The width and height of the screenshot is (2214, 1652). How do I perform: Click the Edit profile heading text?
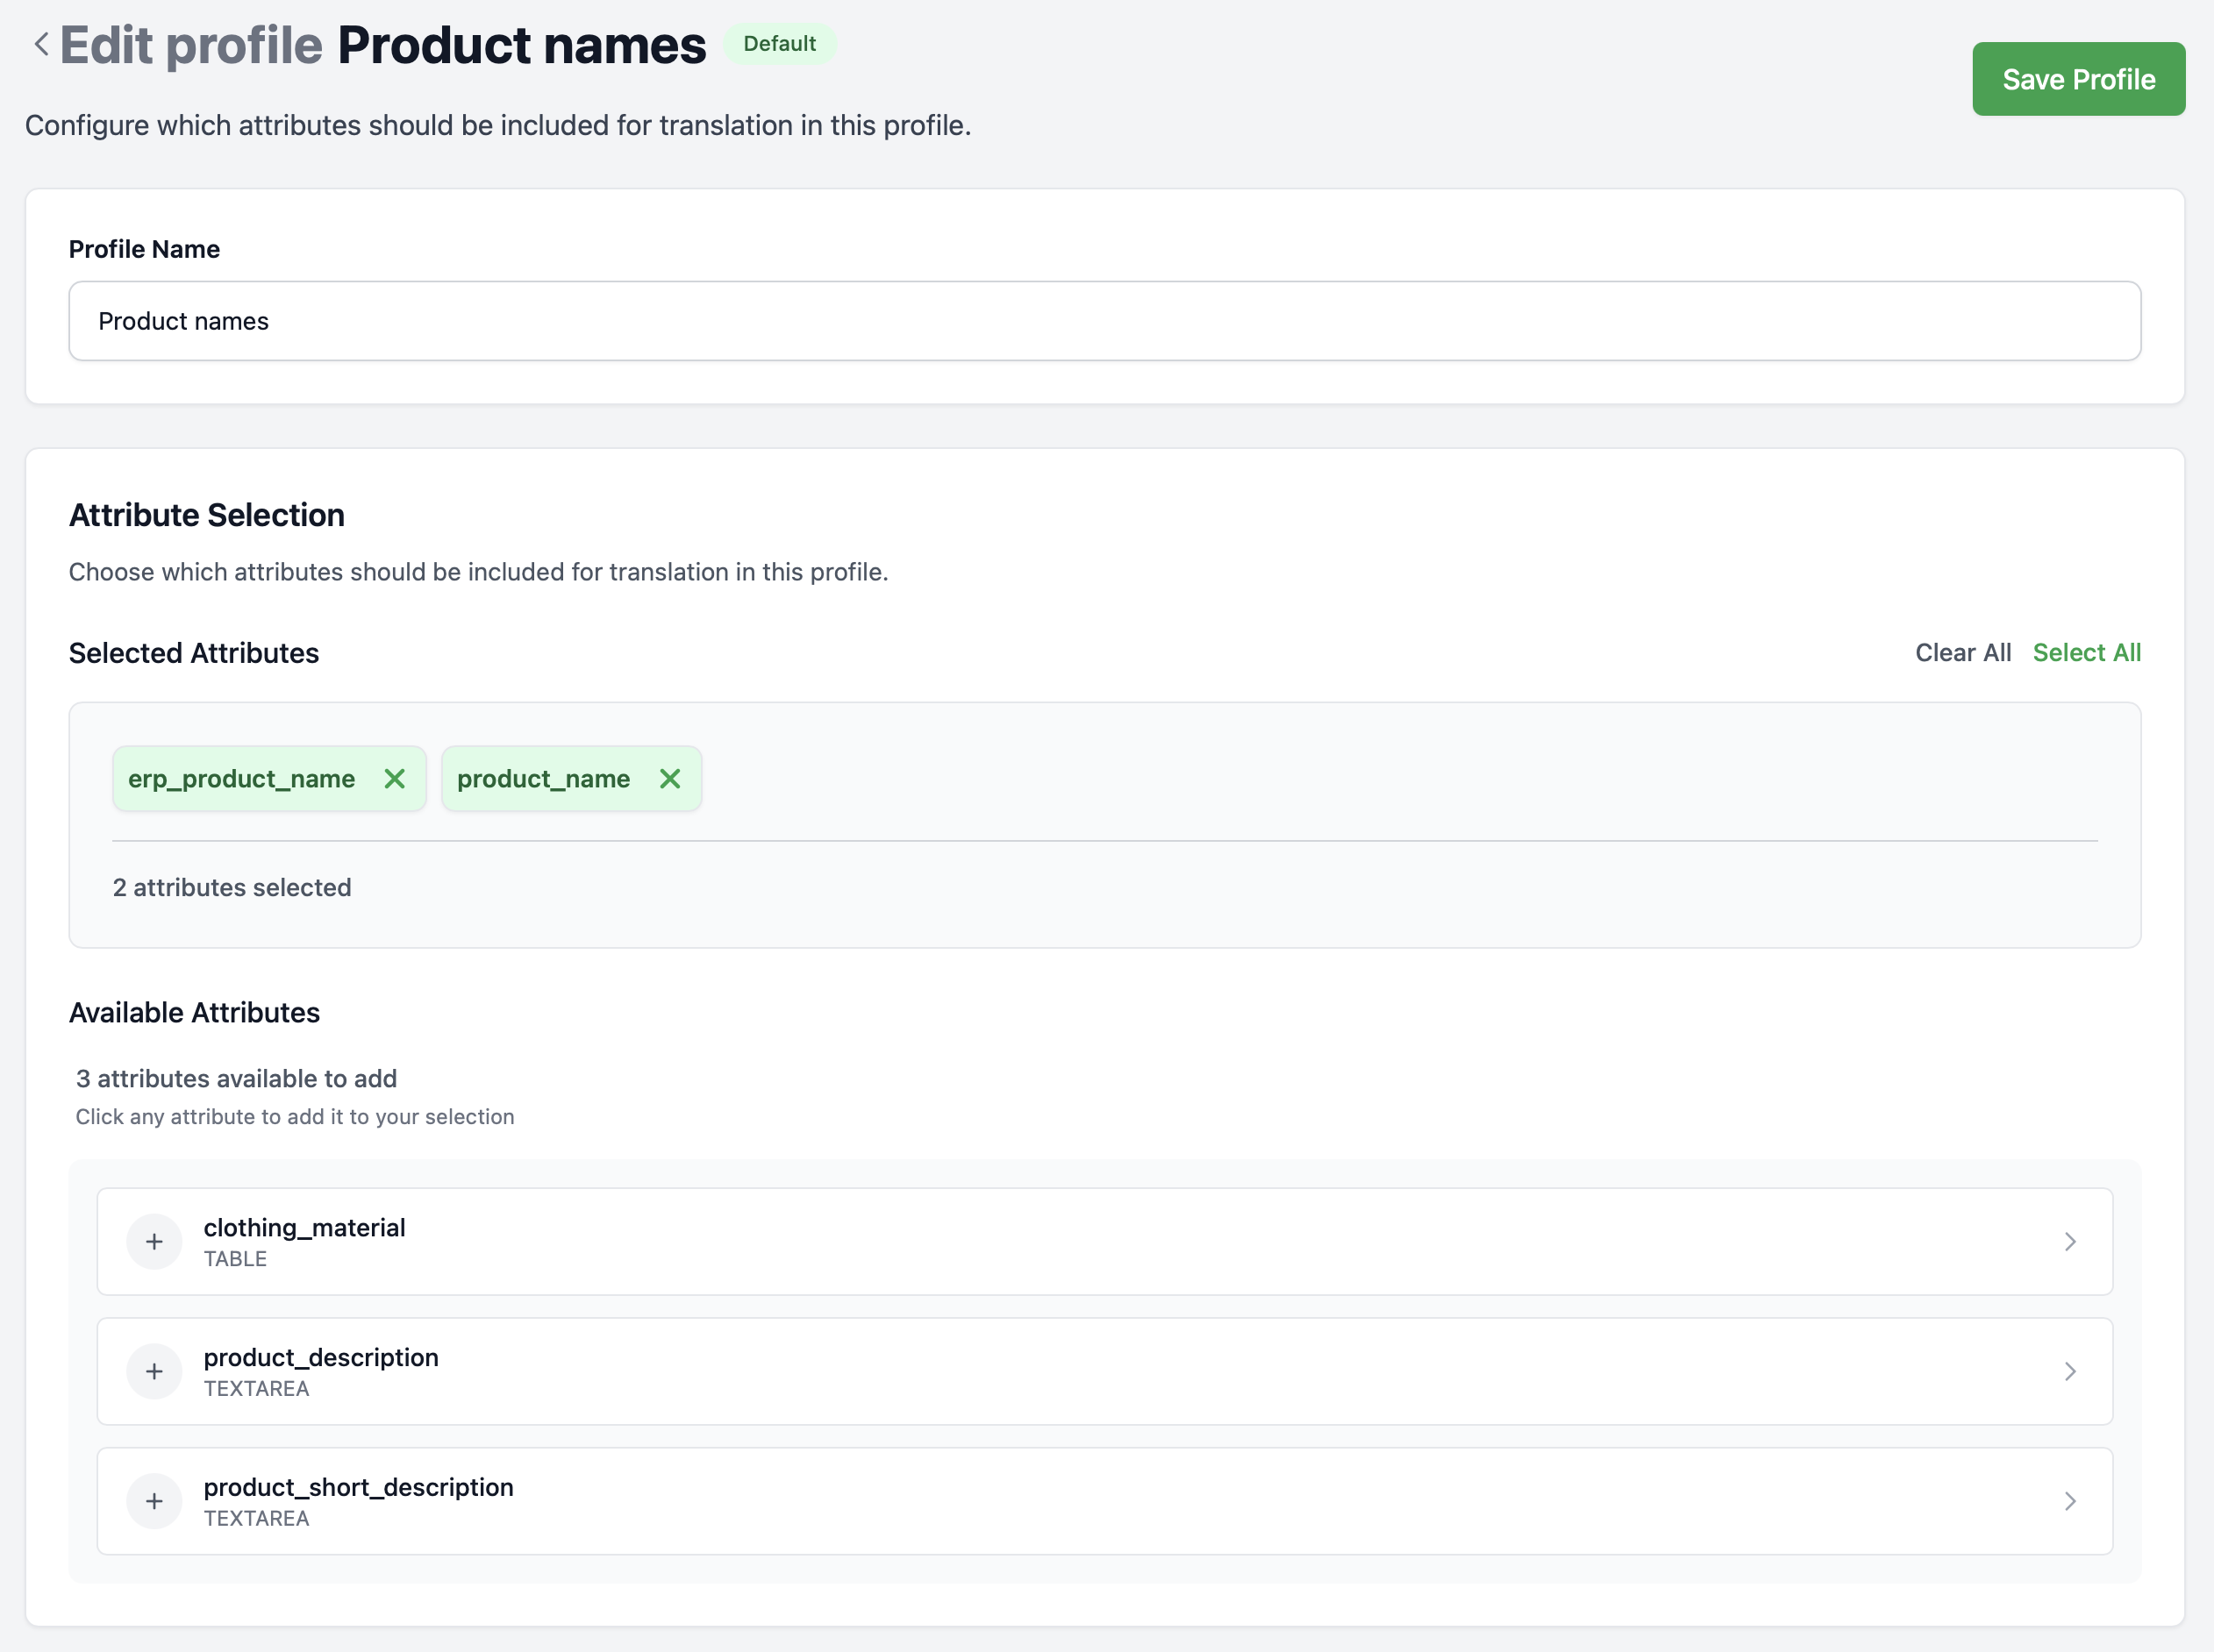191,46
